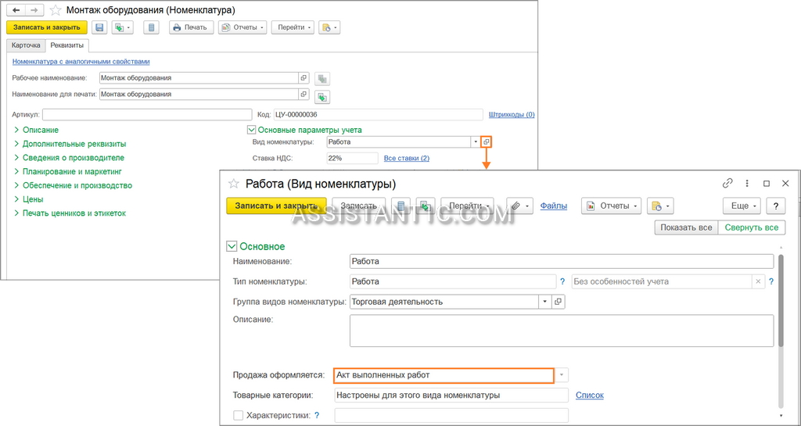801x426 pixels.
Task: Collapse the Основное section
Action: [232, 246]
